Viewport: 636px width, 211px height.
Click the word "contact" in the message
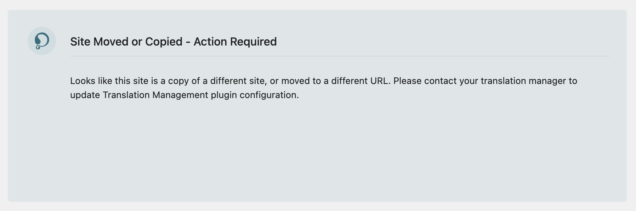pyautogui.click(x=440, y=81)
